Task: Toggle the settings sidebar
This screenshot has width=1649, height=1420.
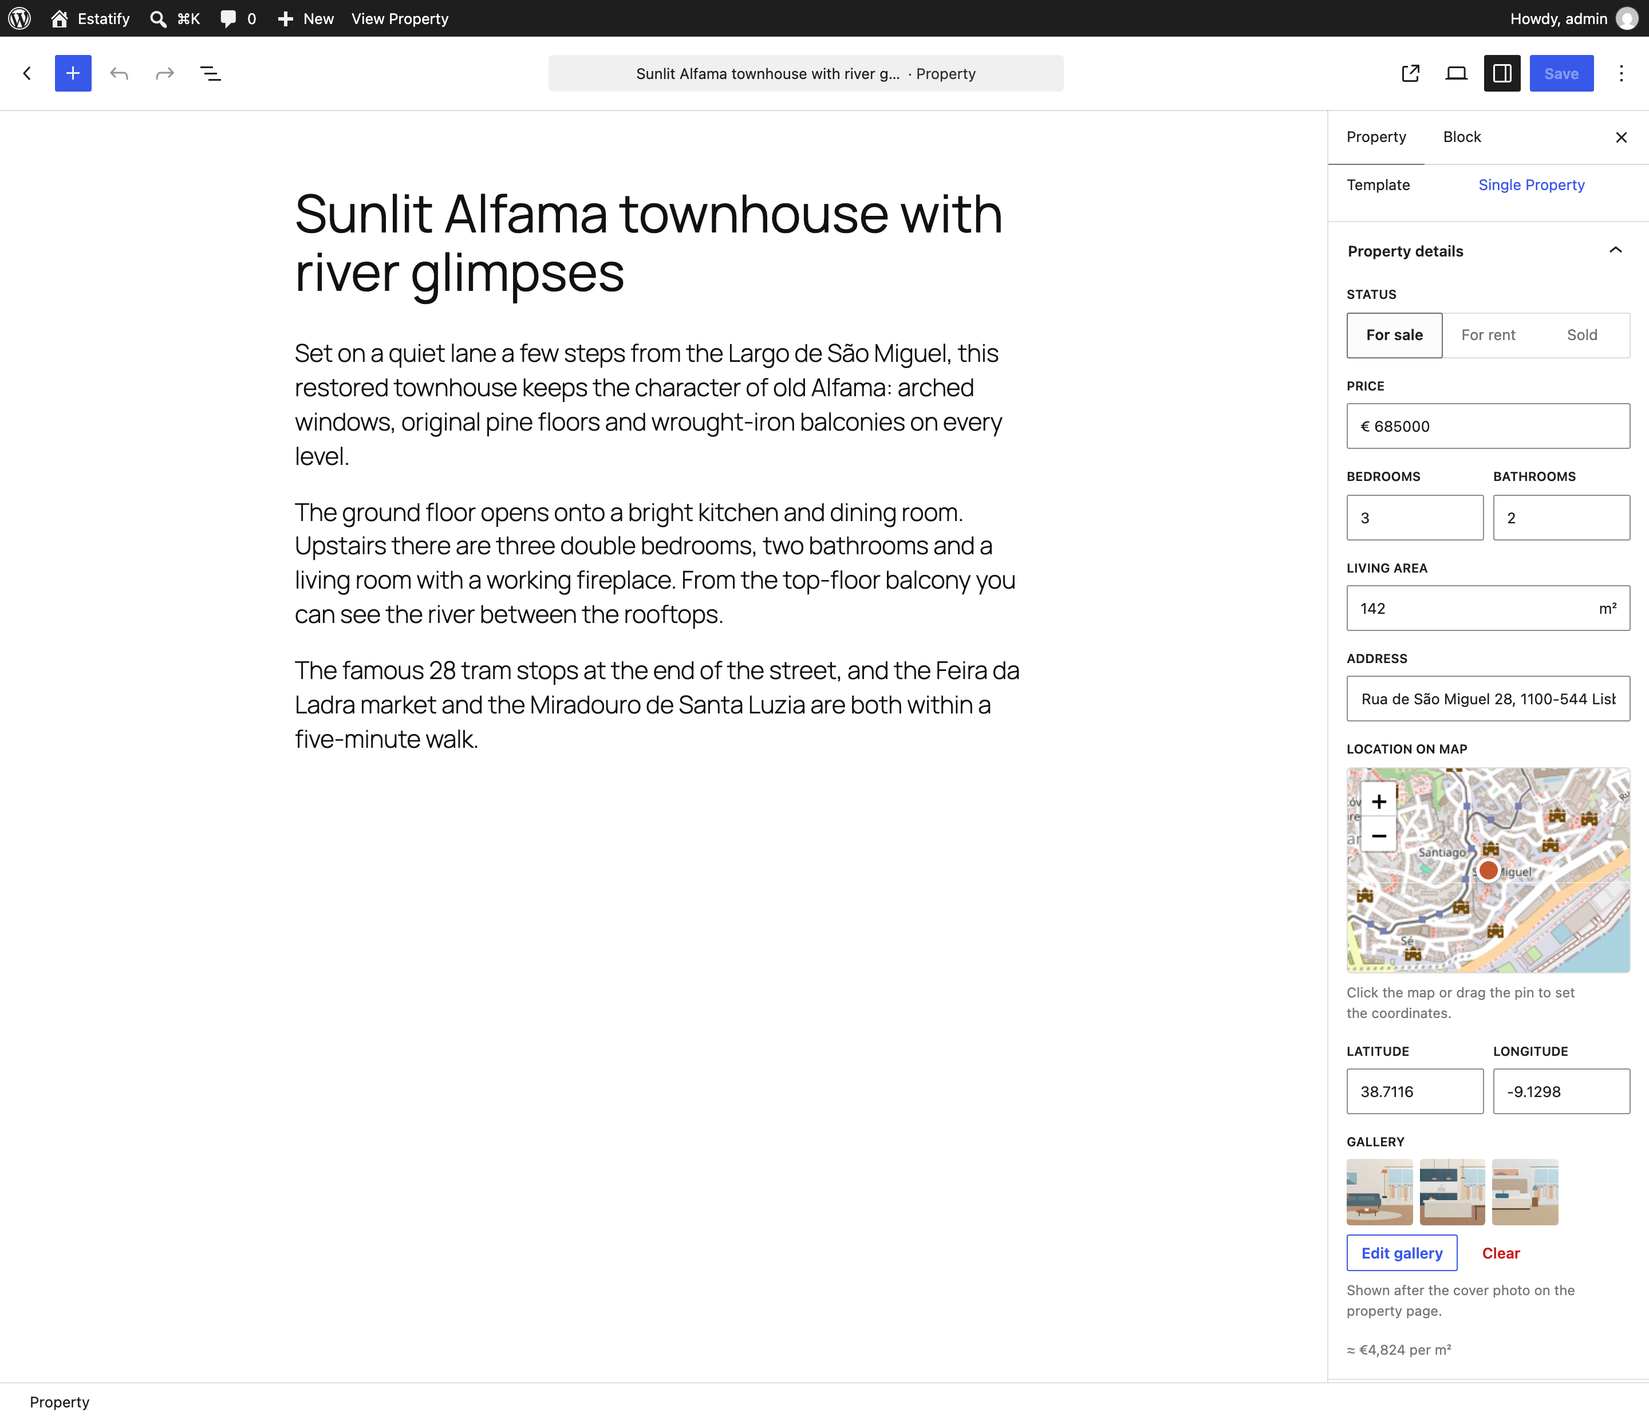Action: [1502, 73]
